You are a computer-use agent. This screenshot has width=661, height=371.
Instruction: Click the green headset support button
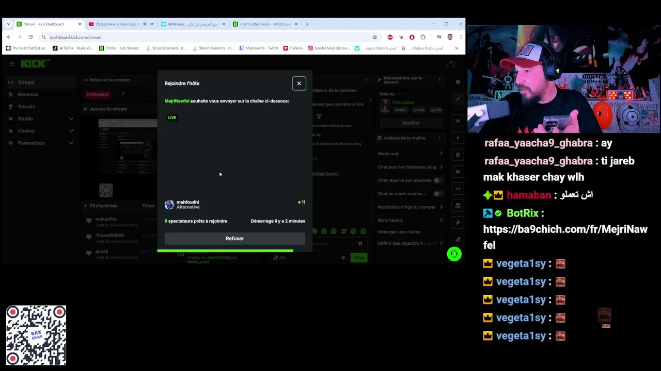click(454, 254)
